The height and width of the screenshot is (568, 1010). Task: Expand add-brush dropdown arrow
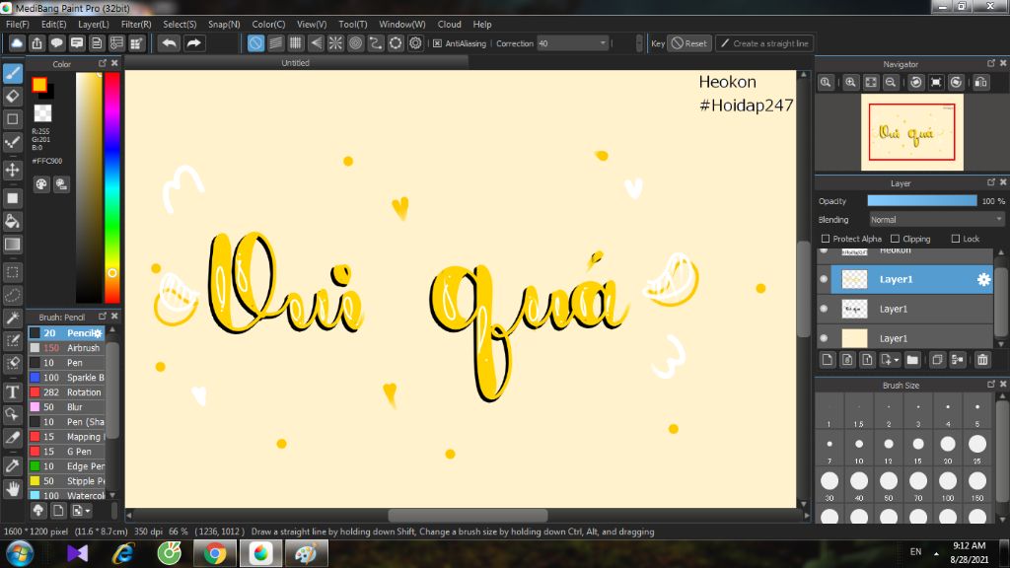[x=88, y=511]
